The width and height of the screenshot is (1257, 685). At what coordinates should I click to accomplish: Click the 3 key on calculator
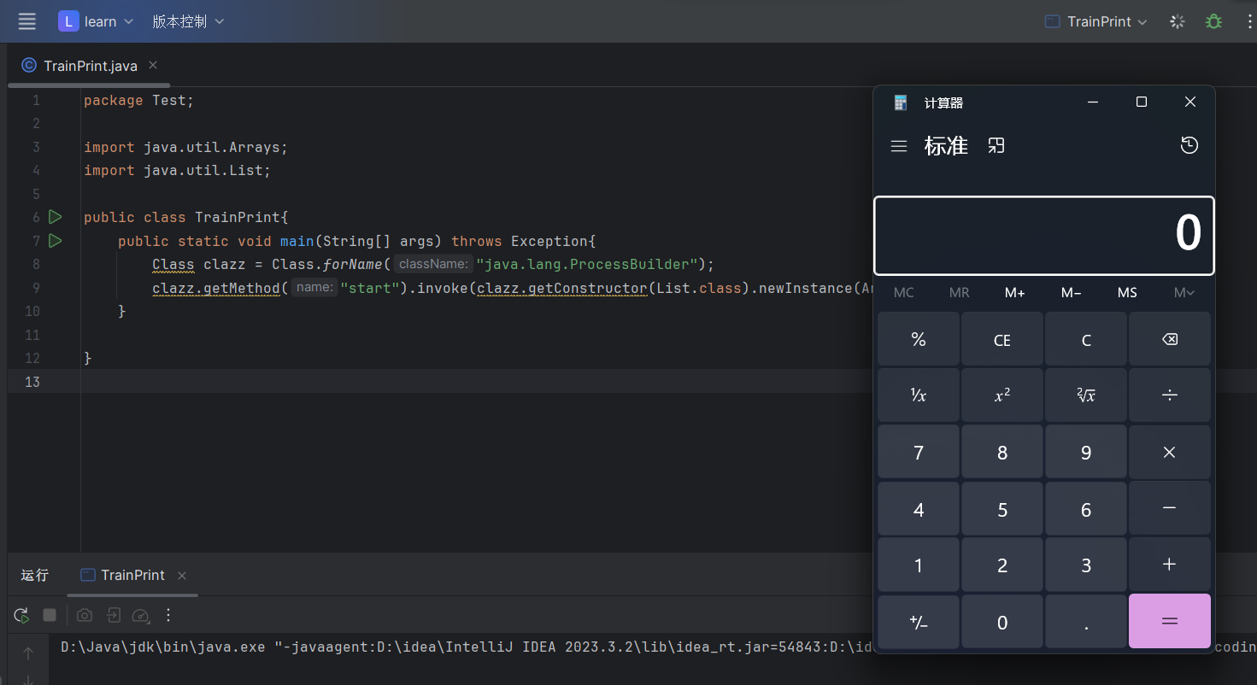[1086, 565]
